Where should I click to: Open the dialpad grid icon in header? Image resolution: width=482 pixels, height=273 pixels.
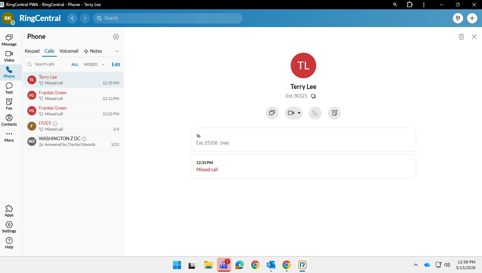click(458, 18)
